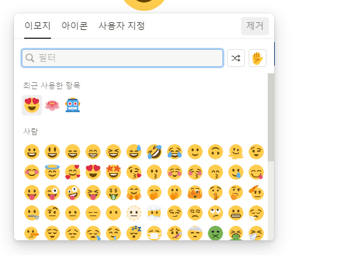Select the smiling face with tear emoji

(236, 172)
